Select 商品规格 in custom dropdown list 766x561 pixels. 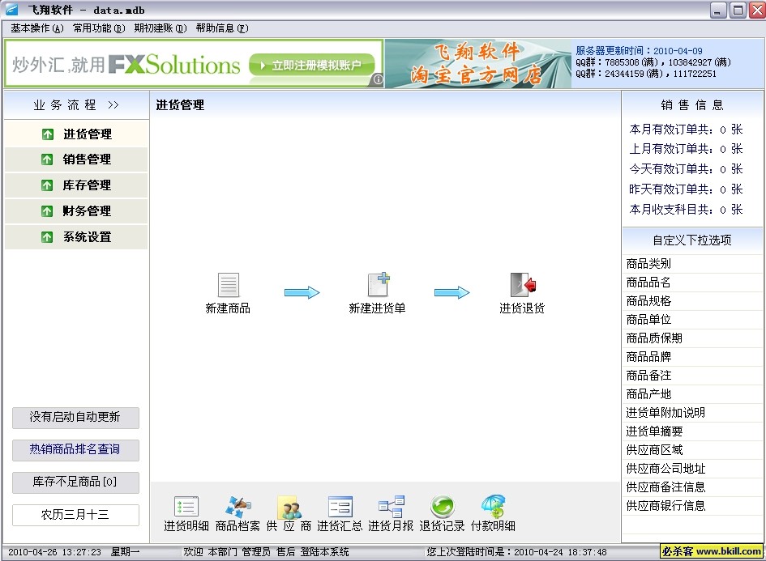(x=692, y=301)
